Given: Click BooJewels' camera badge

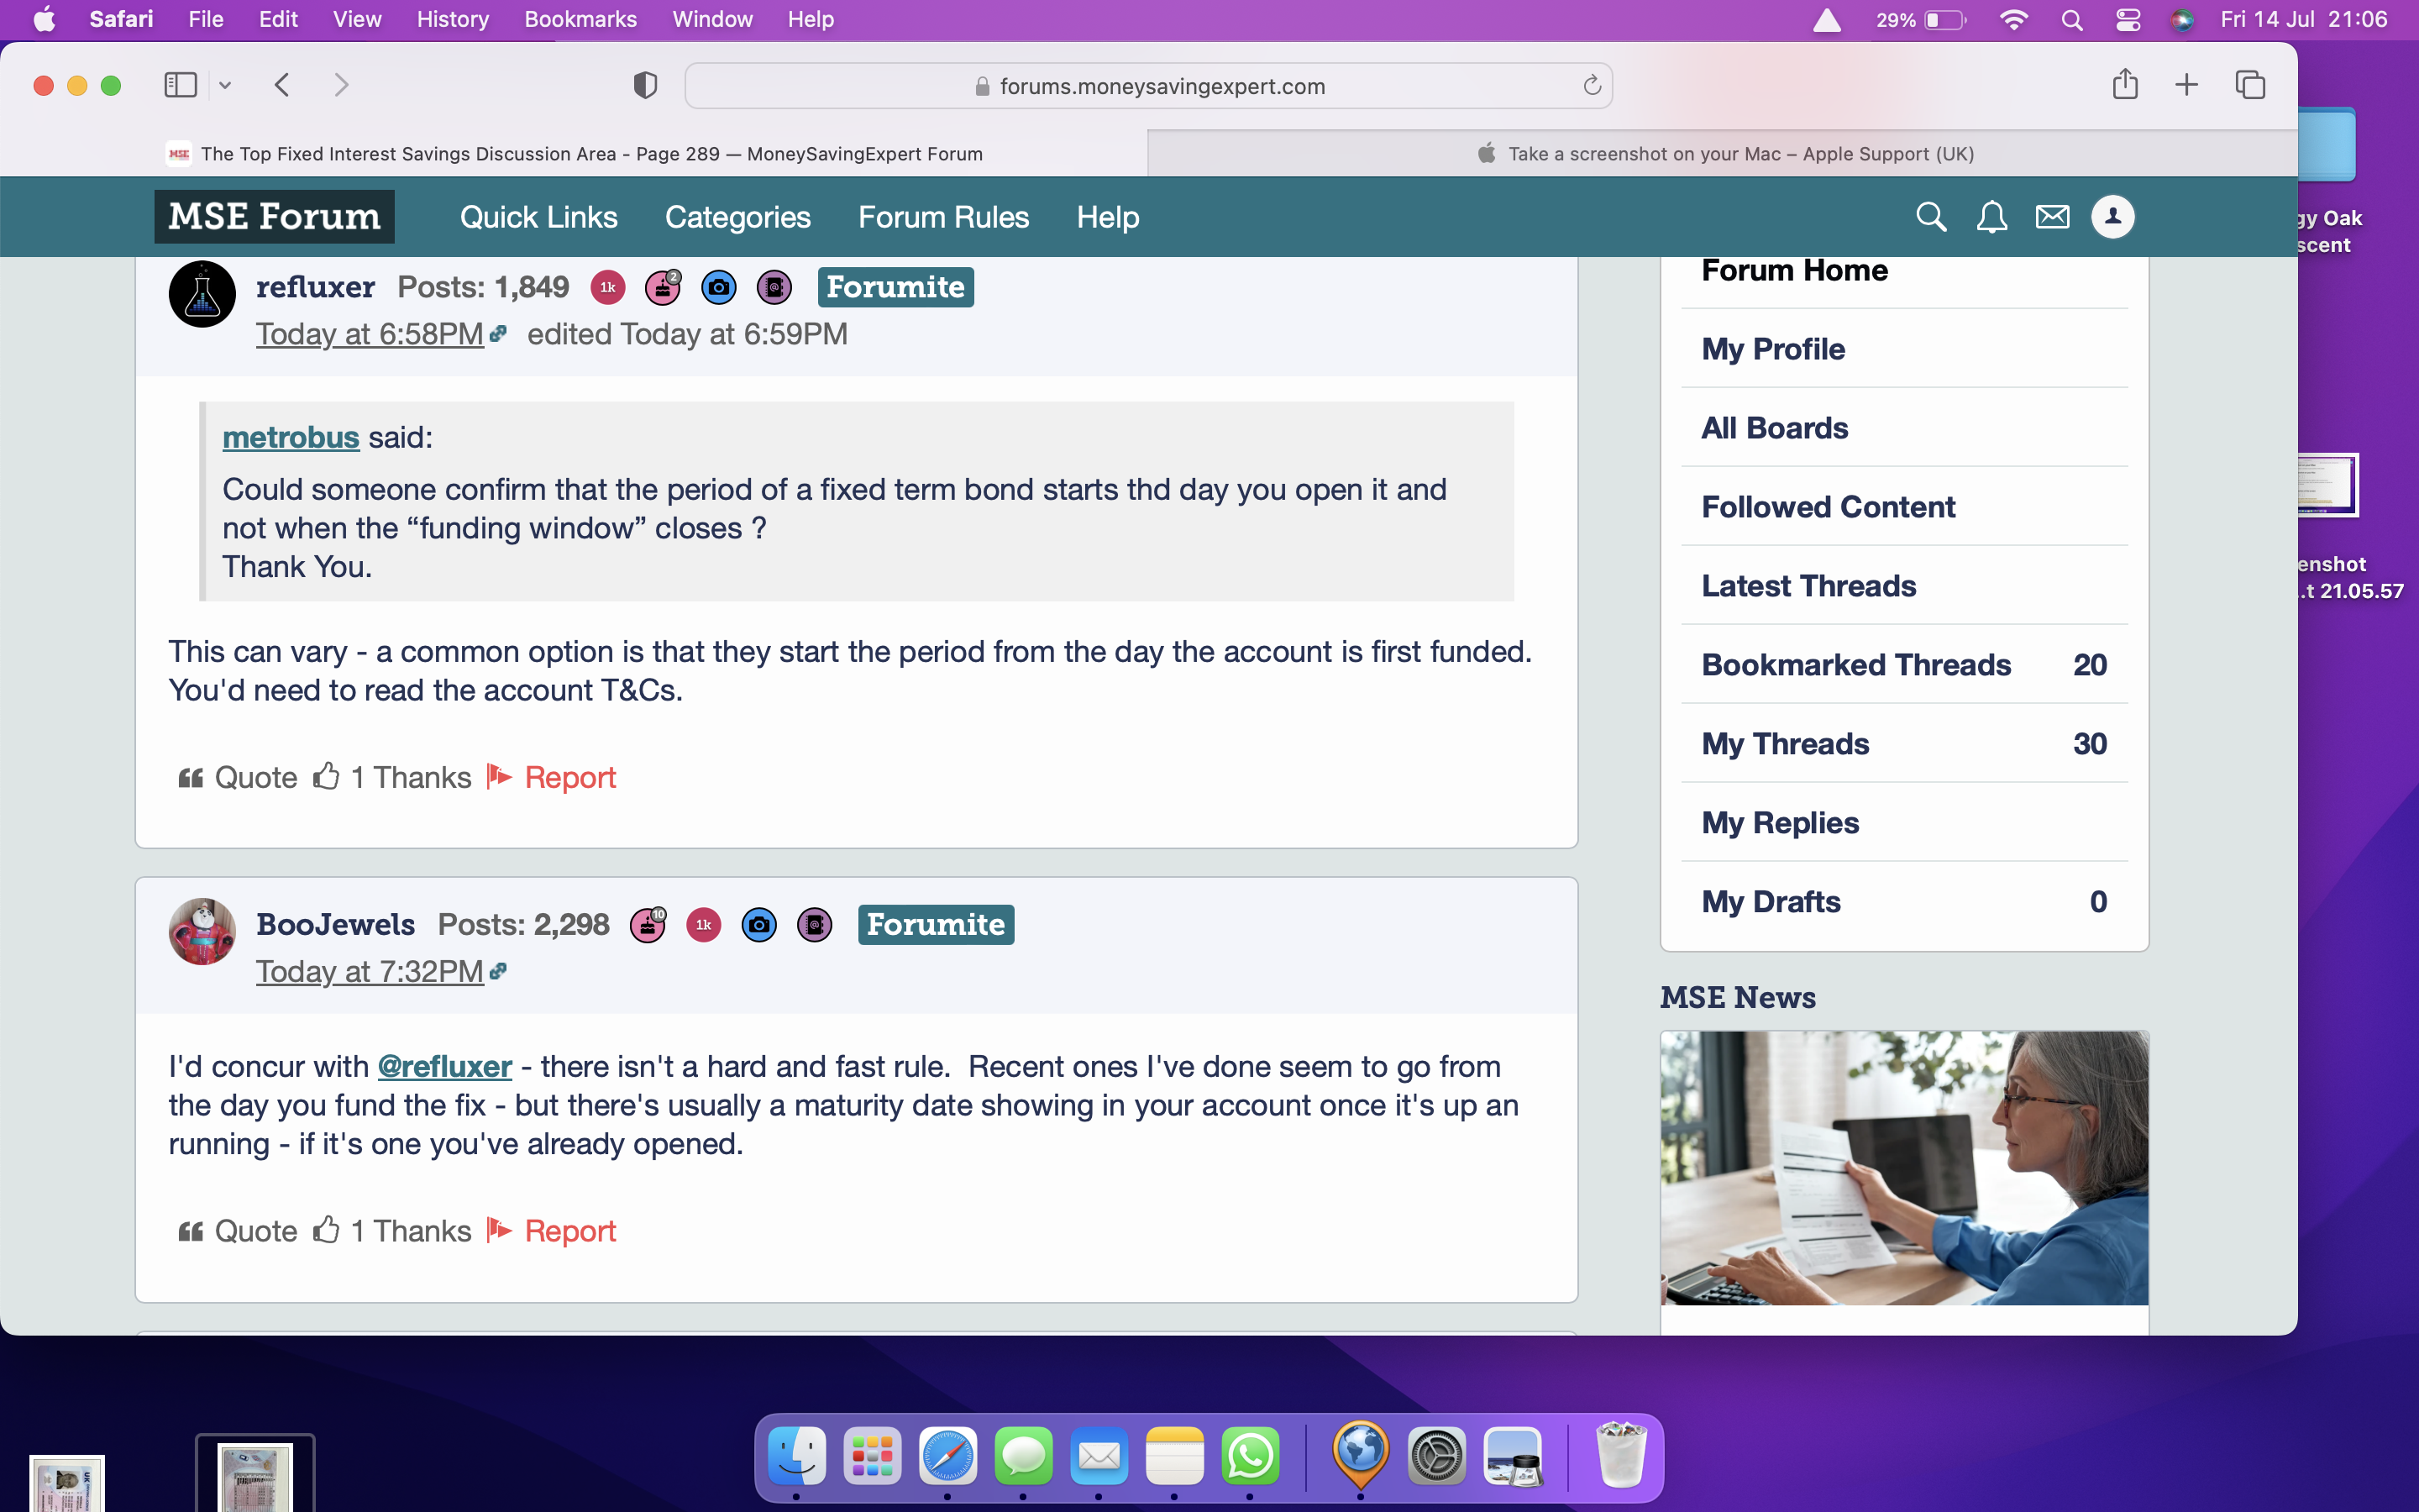Looking at the screenshot, I should (x=759, y=925).
